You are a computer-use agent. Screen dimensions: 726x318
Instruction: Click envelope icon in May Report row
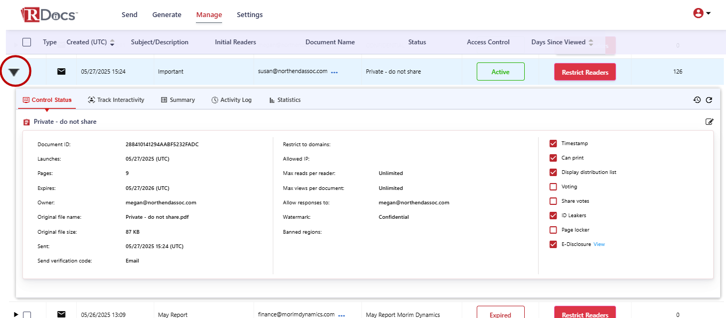(61, 314)
